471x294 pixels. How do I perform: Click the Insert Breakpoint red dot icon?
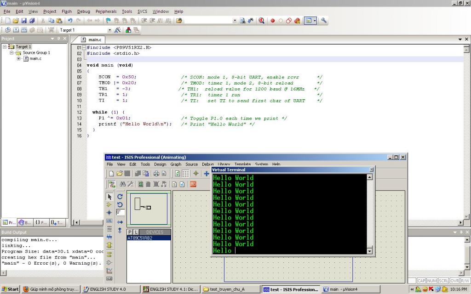tap(272, 21)
